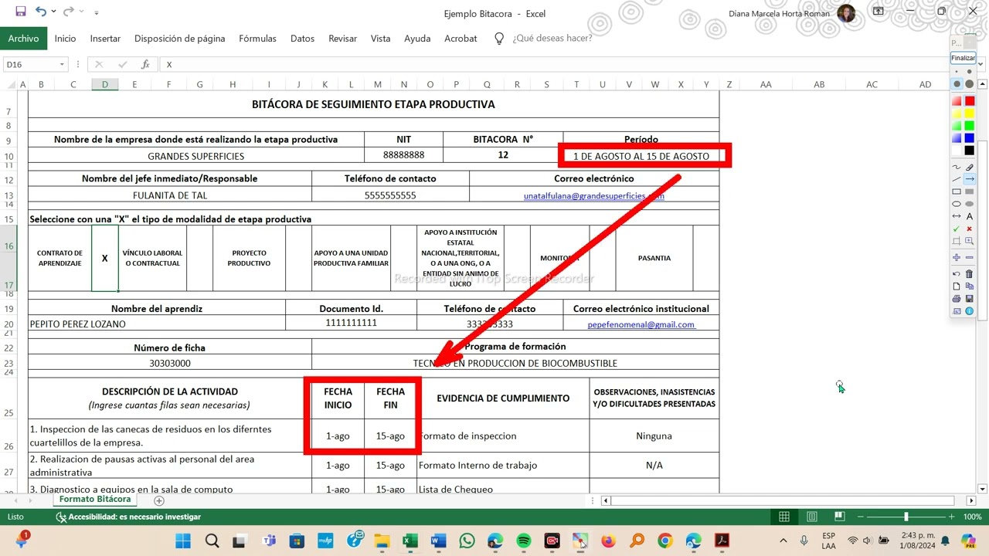Select the outlined ellipse tool
Viewport: 989px width, 556px height.
coord(957,204)
